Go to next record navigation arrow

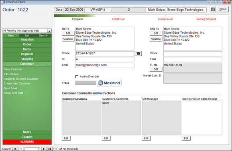tap(44, 149)
